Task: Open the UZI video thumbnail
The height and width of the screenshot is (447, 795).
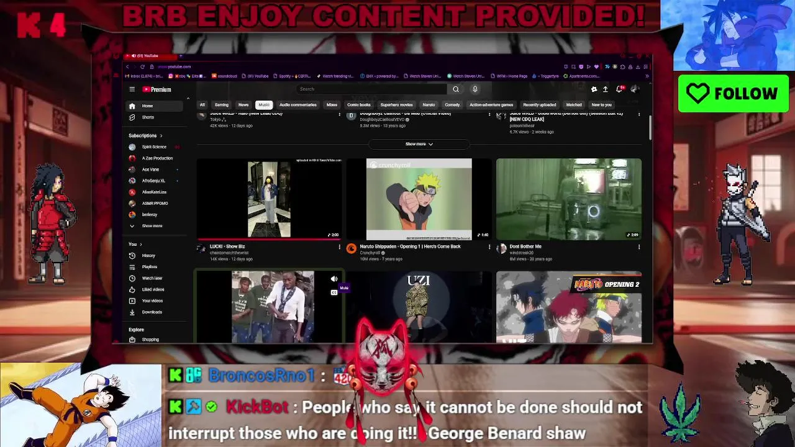Action: point(419,307)
